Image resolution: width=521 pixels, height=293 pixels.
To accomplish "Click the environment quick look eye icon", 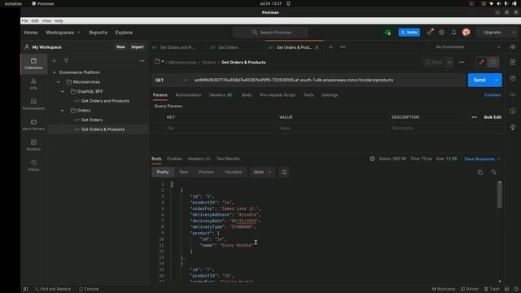I will [513, 47].
